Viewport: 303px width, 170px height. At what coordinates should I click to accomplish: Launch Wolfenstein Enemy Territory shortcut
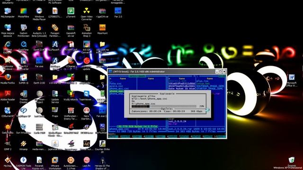tap(71, 113)
